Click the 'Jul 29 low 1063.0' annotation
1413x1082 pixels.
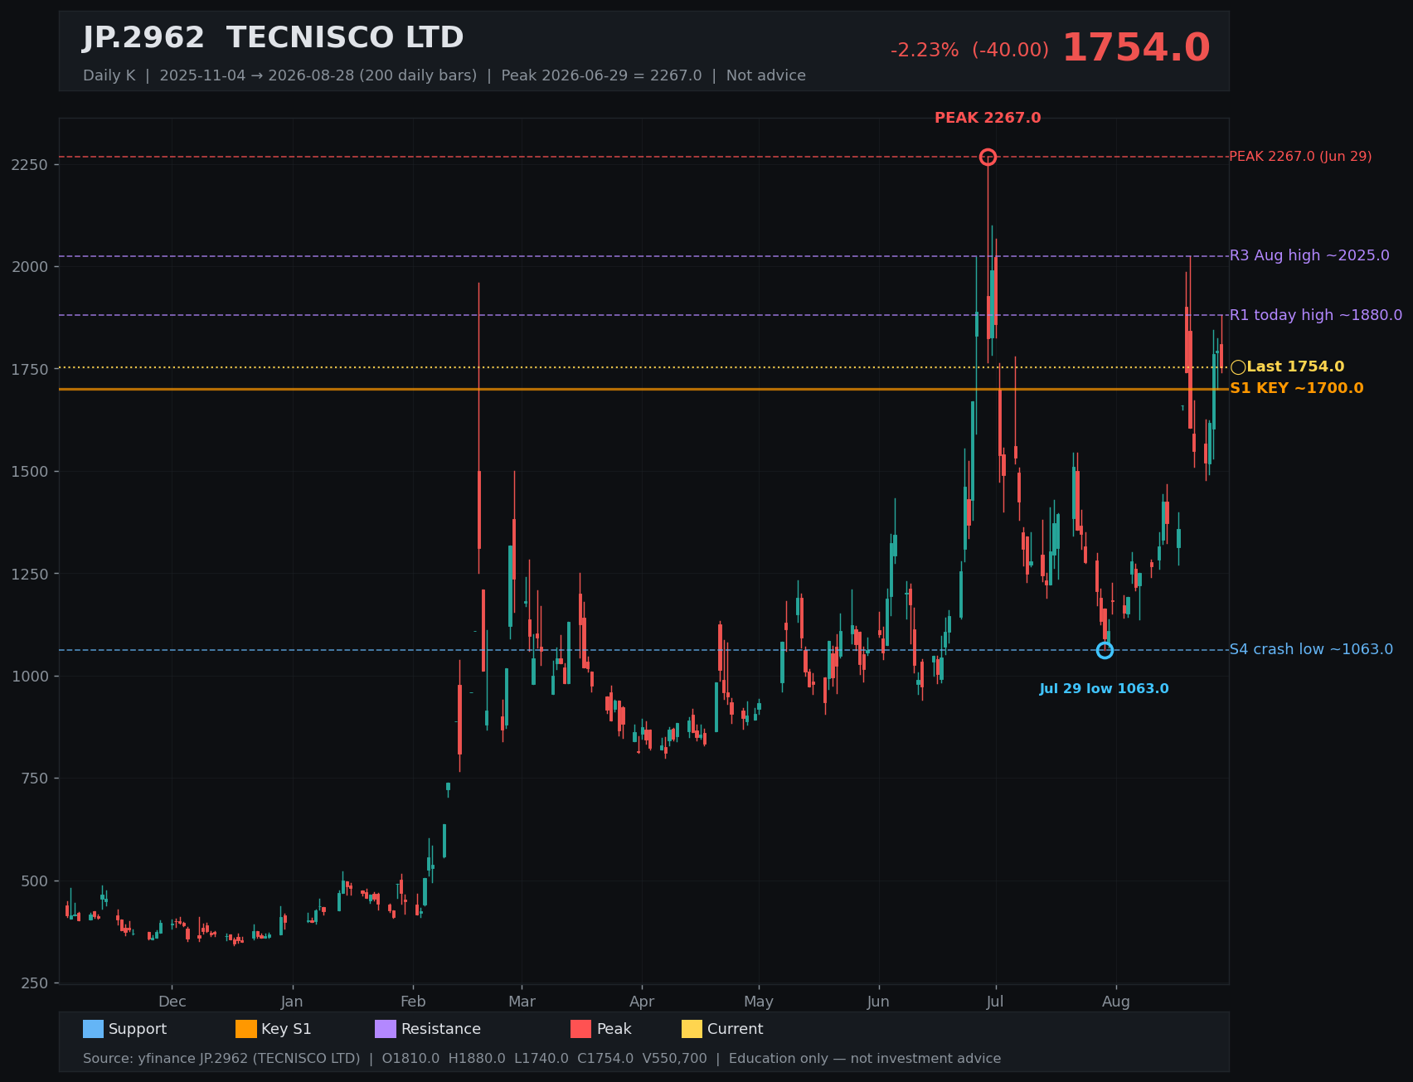1105,689
